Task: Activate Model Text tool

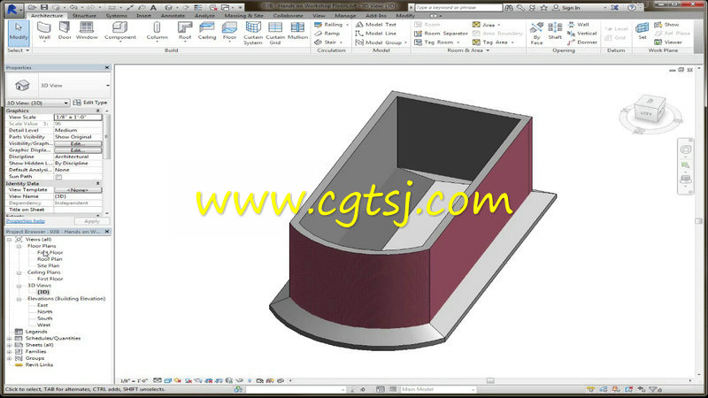Action: coord(375,25)
